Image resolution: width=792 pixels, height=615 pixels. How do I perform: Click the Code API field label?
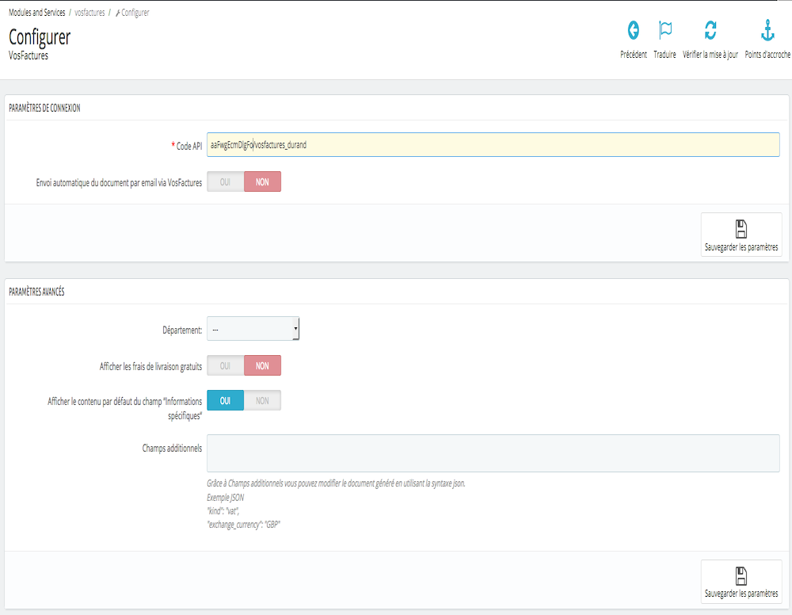189,146
